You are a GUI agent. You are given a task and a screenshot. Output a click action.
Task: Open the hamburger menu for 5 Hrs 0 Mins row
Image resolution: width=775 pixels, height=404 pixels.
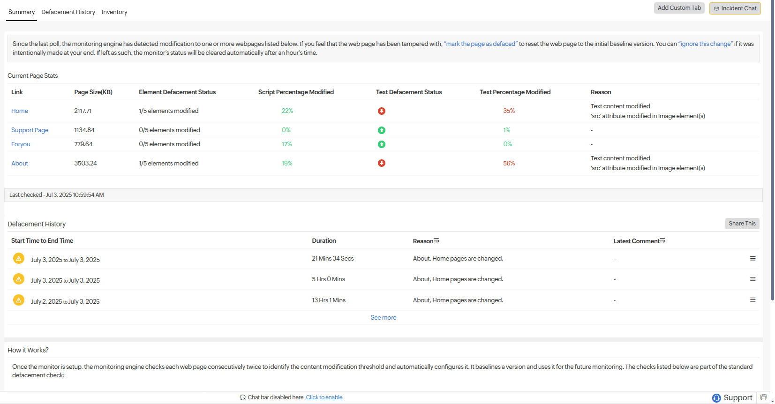(752, 279)
